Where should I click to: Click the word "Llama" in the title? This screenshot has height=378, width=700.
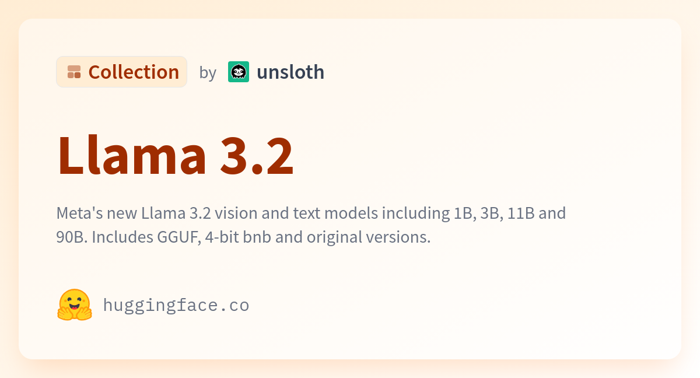click(x=132, y=155)
